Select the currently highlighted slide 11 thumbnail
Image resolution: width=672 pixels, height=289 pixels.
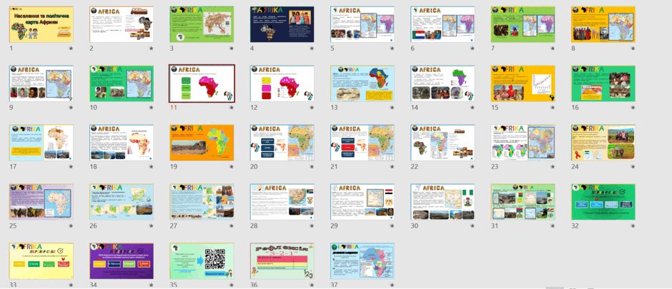point(202,83)
